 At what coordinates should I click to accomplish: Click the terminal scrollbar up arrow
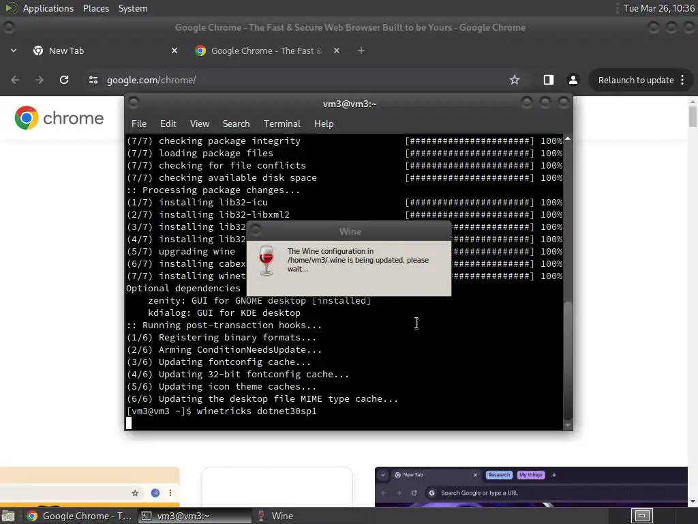(x=568, y=139)
